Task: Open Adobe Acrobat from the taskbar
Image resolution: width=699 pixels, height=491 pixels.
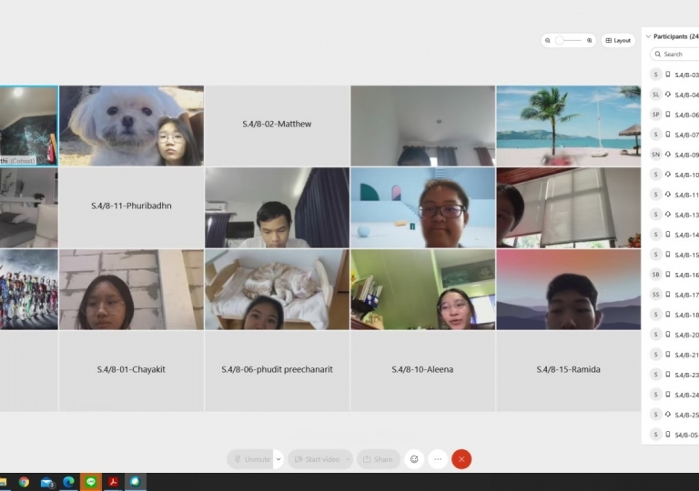Action: click(113, 482)
